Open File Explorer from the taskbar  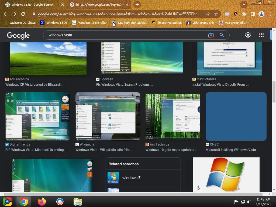pyautogui.click(x=78, y=202)
